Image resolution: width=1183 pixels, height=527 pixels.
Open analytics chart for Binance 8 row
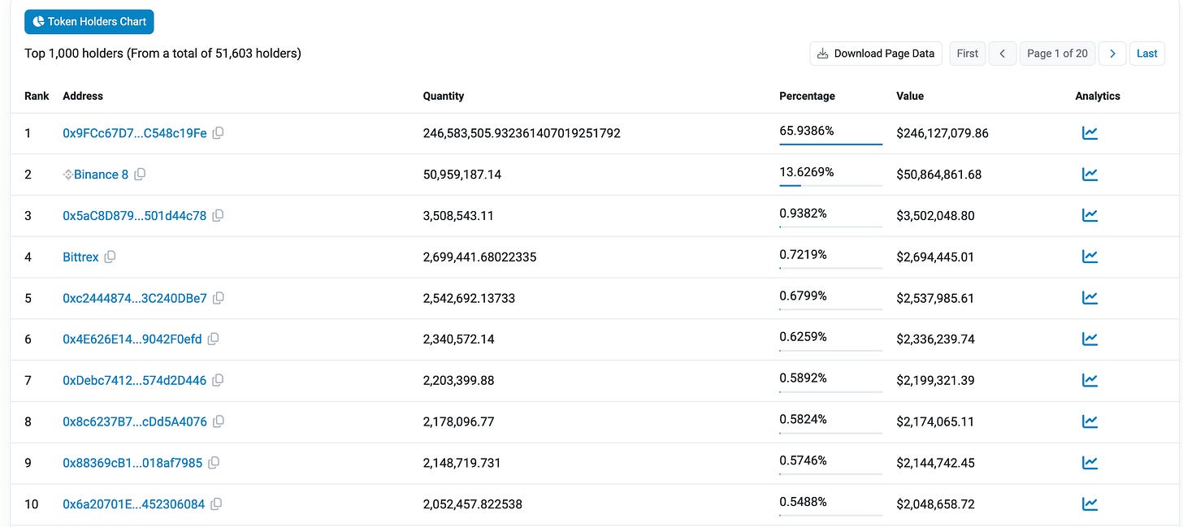(1090, 175)
